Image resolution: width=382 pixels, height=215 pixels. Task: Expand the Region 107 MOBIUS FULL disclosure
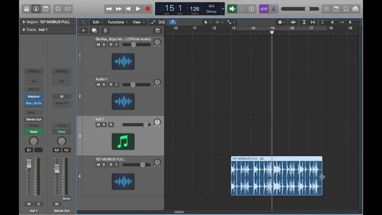click(24, 22)
